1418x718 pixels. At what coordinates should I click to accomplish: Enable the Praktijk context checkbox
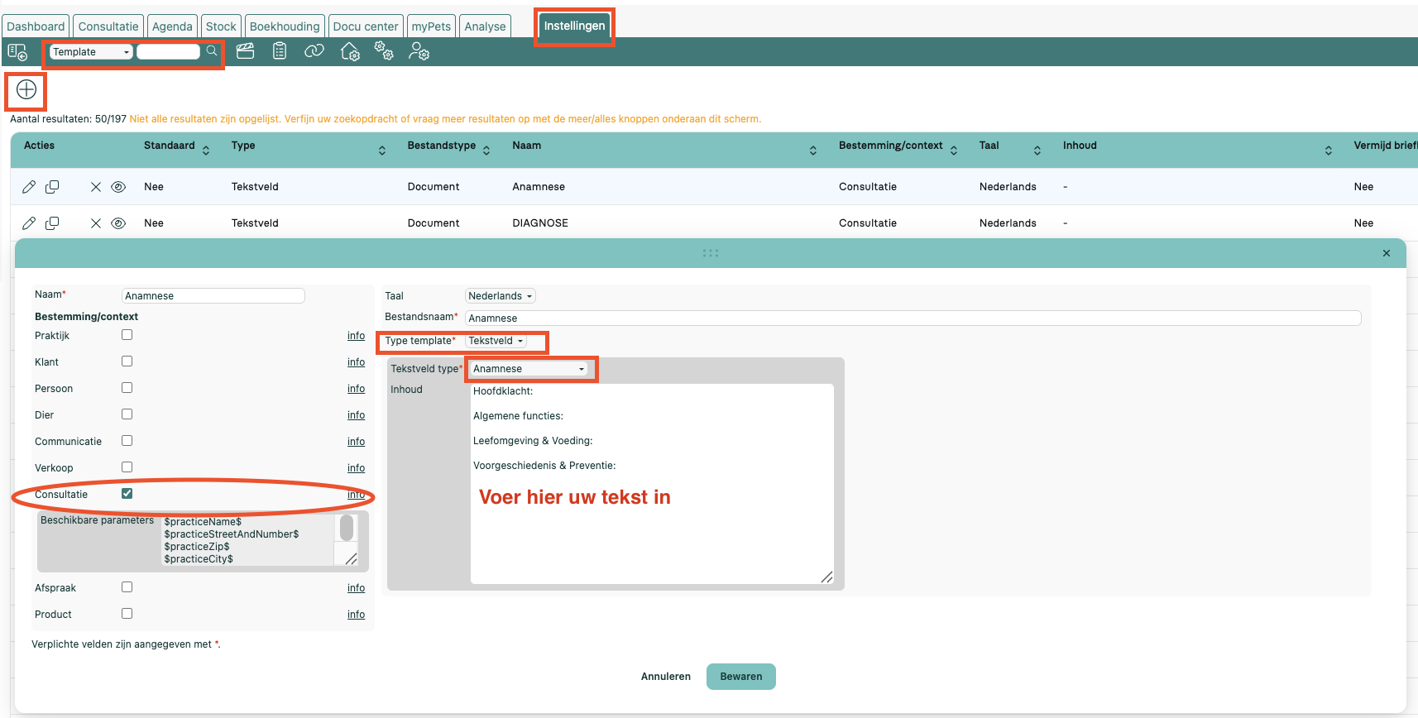[x=127, y=335]
